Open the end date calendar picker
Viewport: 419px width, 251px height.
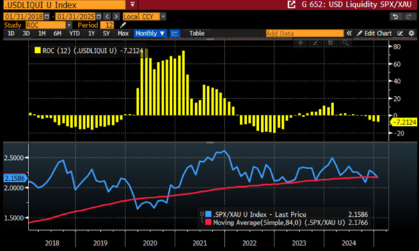[99, 17]
